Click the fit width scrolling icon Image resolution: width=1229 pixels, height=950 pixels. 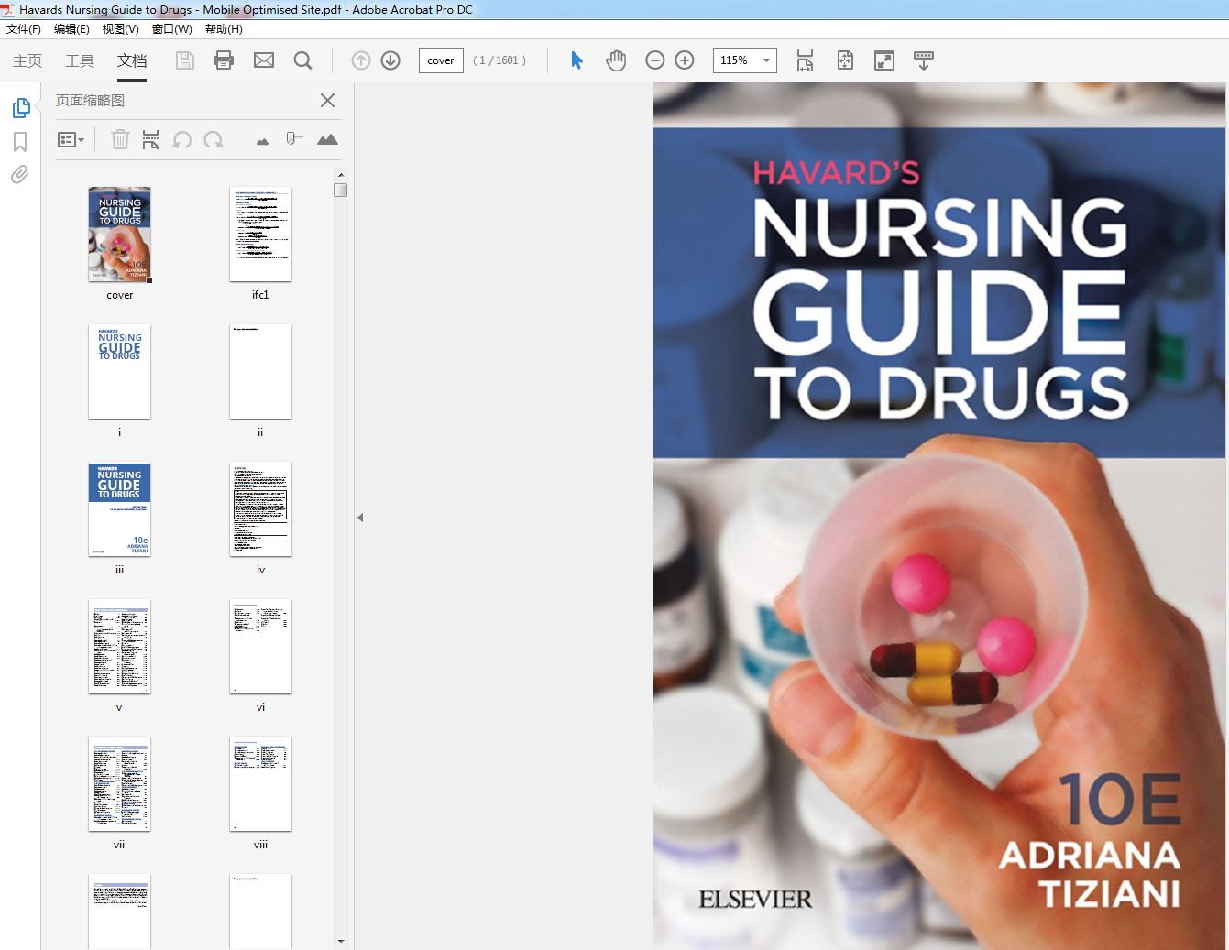pos(805,60)
